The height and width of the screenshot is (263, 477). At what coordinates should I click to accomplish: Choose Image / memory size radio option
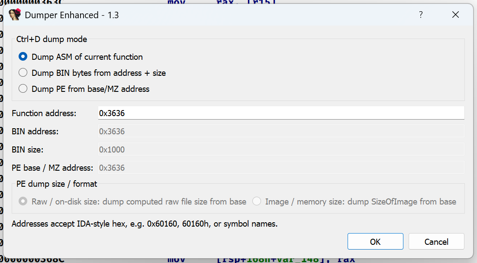pos(354,201)
